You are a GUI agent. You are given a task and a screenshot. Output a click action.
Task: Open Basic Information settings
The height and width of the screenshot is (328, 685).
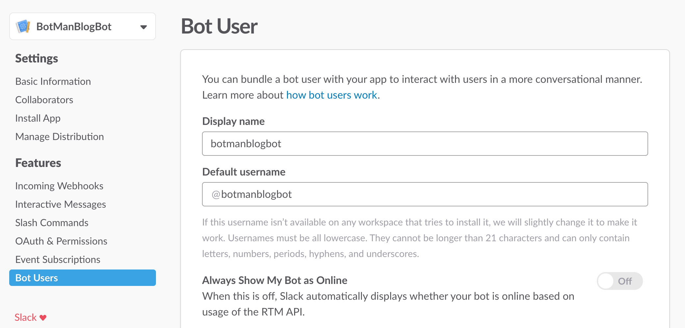pos(53,81)
